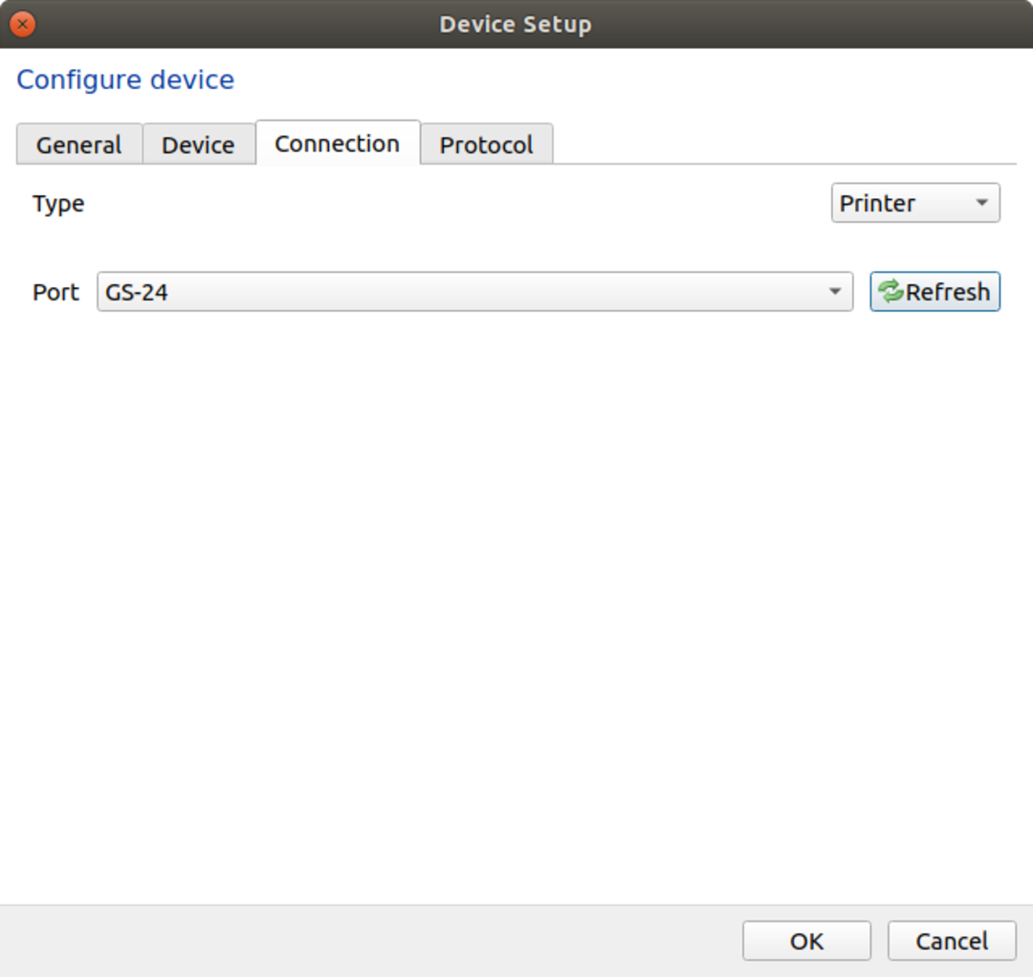Image resolution: width=1033 pixels, height=977 pixels.
Task: Switch to the General tab
Action: (x=79, y=145)
